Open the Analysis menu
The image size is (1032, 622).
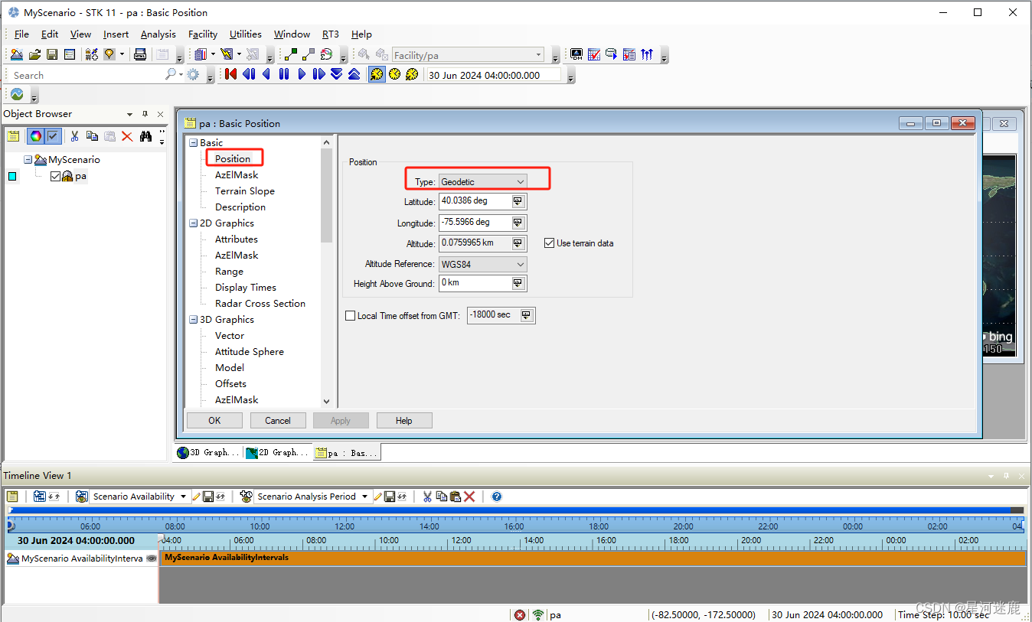(158, 34)
